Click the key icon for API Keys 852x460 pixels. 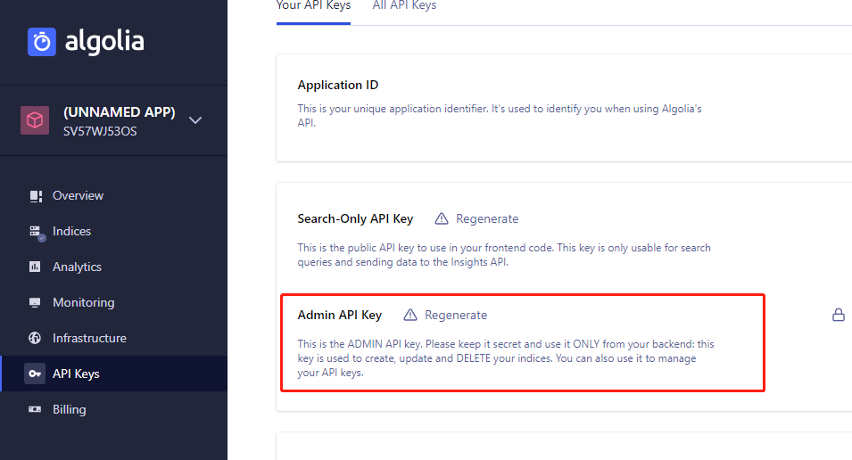point(35,374)
